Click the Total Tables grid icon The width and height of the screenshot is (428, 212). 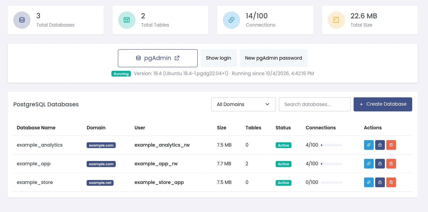(x=127, y=20)
